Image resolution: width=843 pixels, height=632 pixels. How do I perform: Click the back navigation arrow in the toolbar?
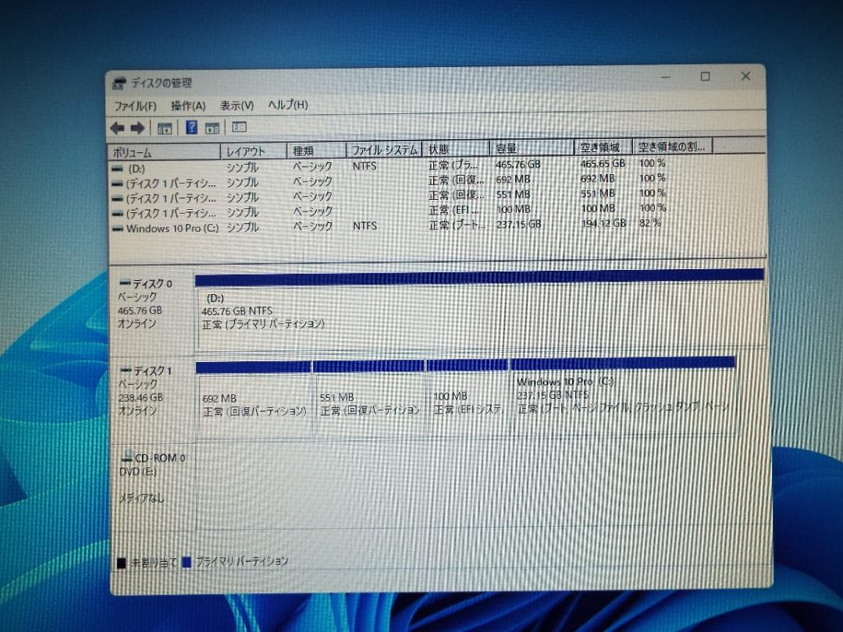click(118, 127)
